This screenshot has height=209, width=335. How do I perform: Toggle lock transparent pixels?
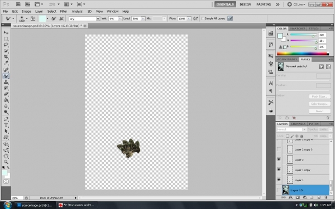coord(288,136)
